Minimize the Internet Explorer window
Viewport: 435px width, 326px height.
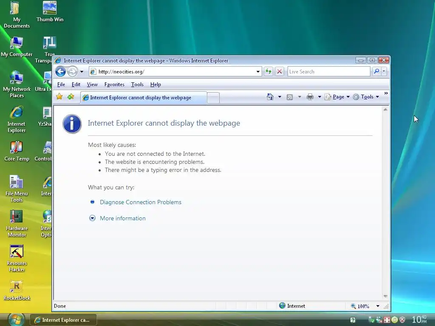(361, 60)
